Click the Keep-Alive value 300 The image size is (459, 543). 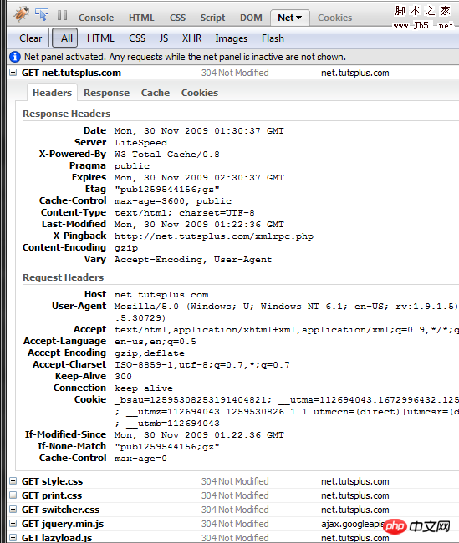coord(123,377)
